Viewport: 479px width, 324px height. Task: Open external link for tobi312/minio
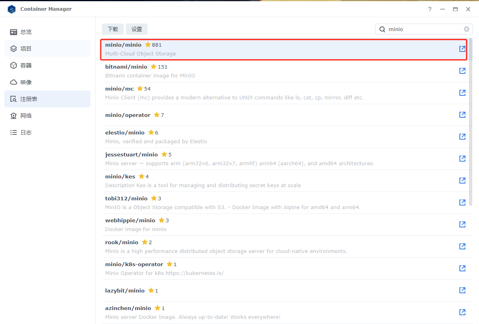coord(462,202)
